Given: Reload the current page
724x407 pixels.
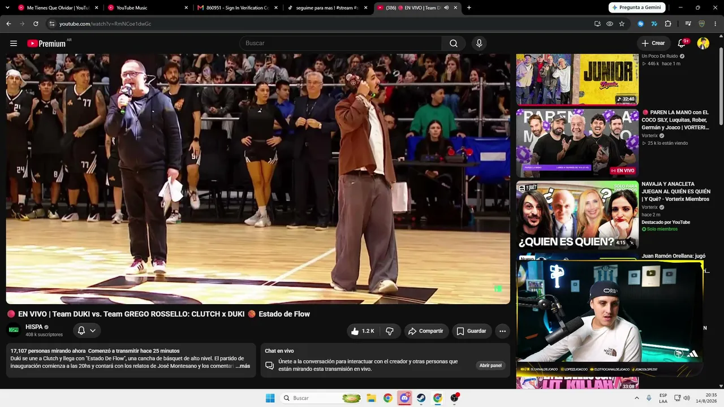Looking at the screenshot, I should (x=36, y=24).
